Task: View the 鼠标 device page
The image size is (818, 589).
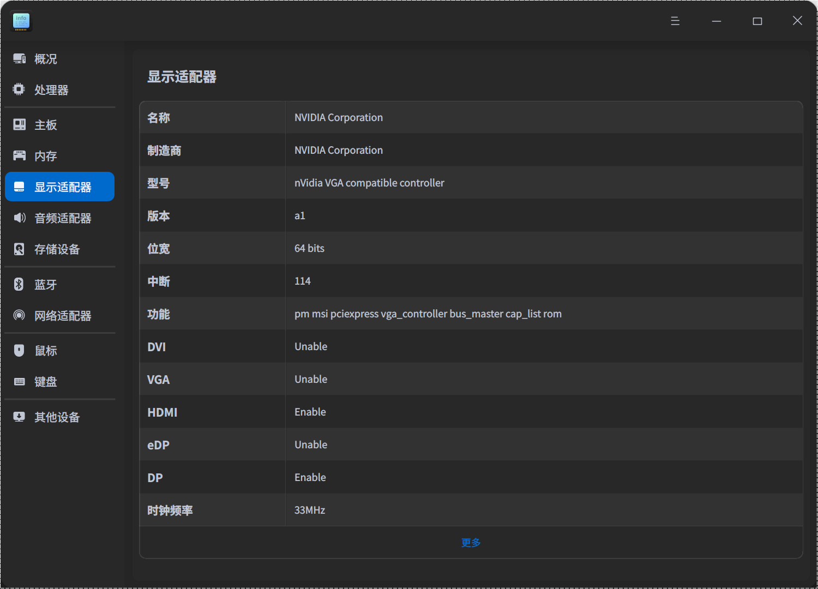Action: pos(60,351)
